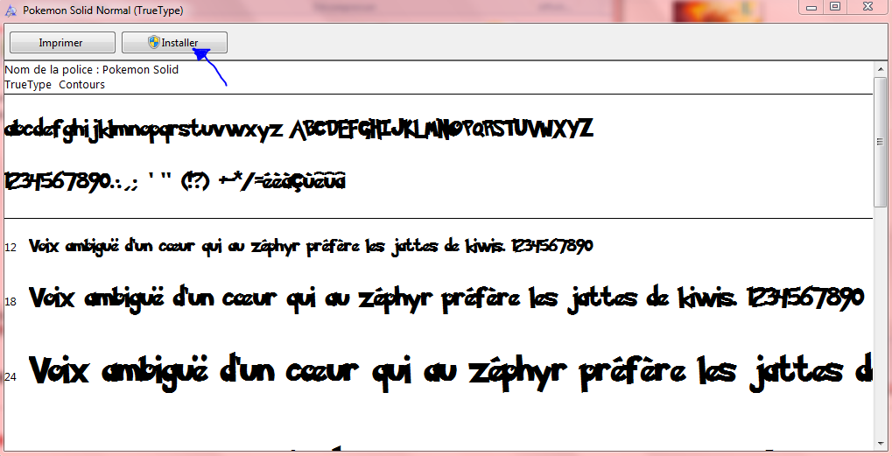
Task: Minimize the Pokemon Solid font window
Action: coord(811,7)
